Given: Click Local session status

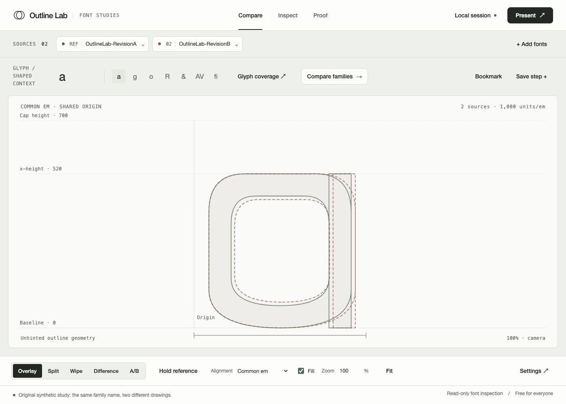Looking at the screenshot, I should pyautogui.click(x=475, y=15).
